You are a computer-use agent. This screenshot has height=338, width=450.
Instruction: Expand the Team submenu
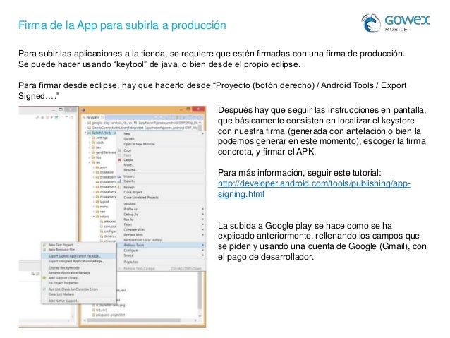tap(161, 224)
